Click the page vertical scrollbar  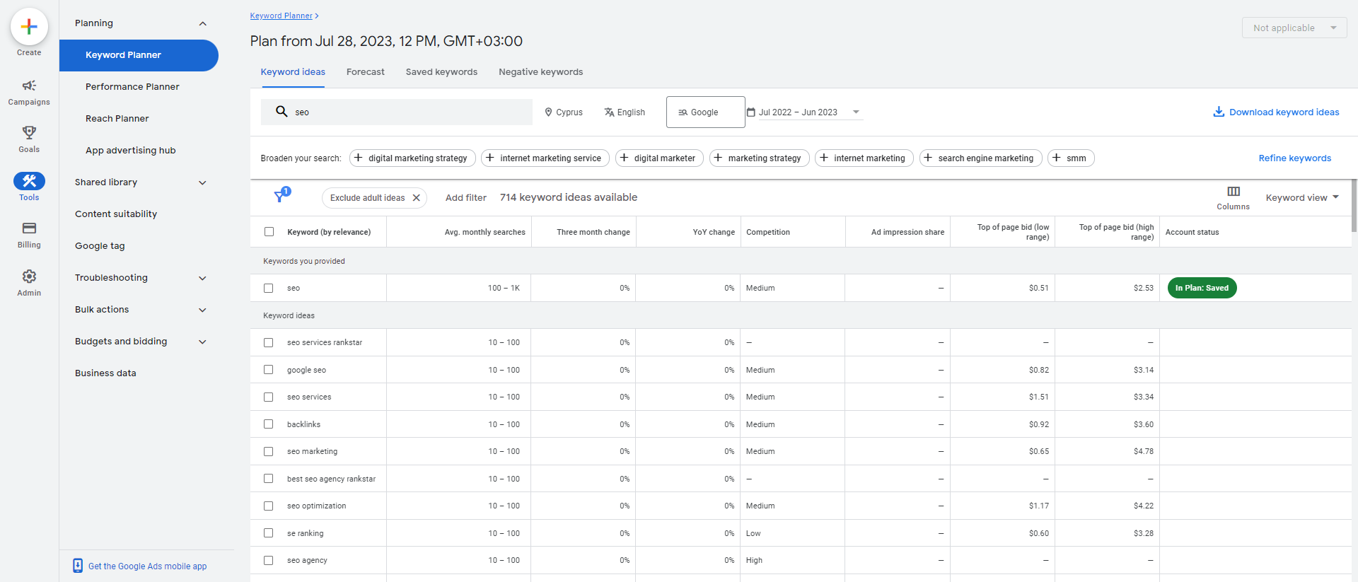point(1354,205)
